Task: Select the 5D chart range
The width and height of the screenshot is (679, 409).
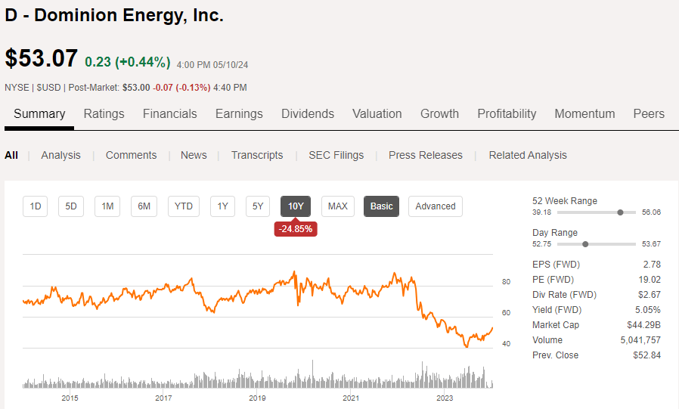Action: pyautogui.click(x=71, y=206)
